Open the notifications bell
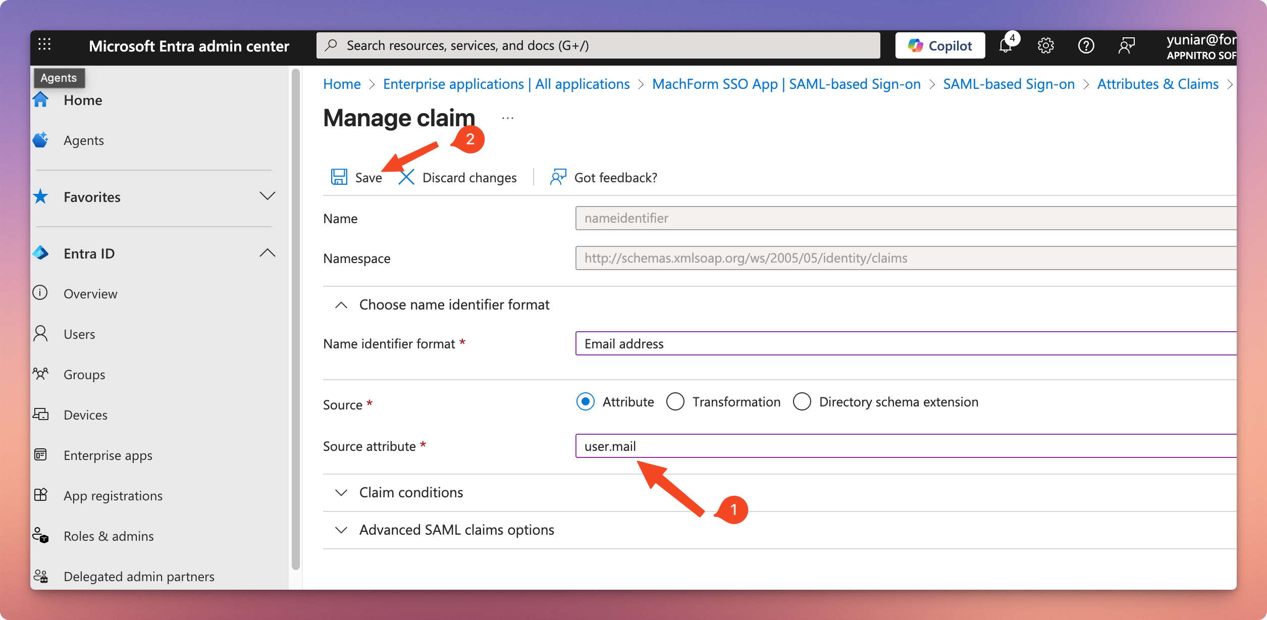 (x=1006, y=46)
